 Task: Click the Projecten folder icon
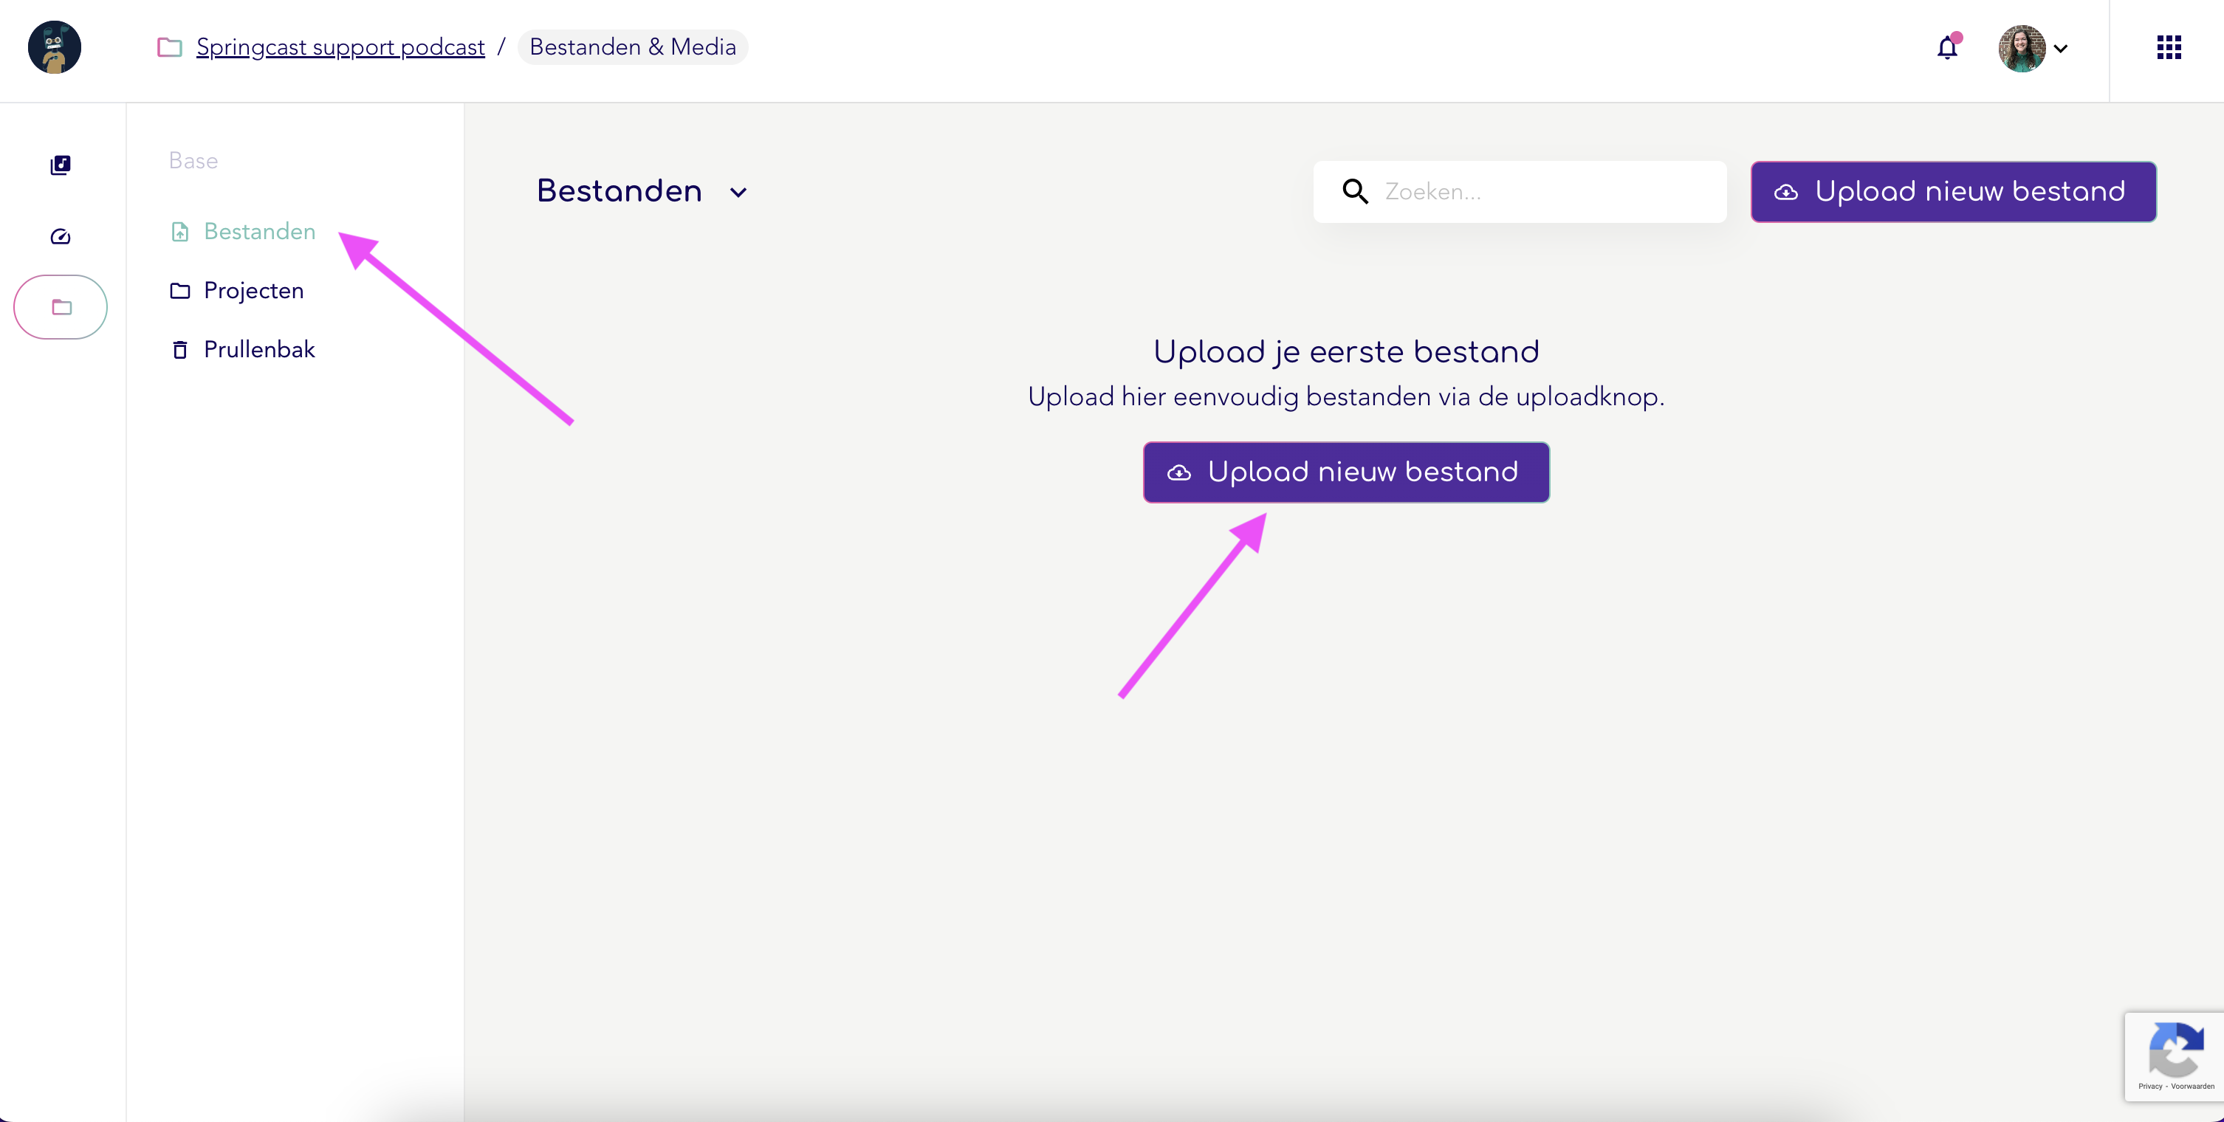click(x=179, y=291)
